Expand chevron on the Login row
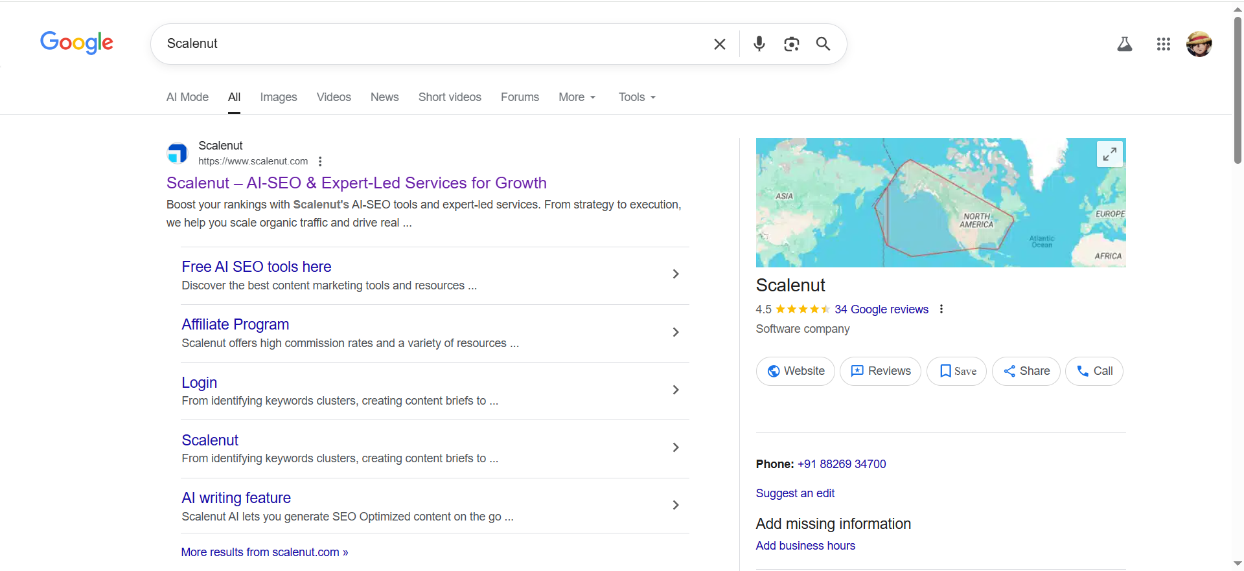Screen dimensions: 1244x571 (676, 390)
